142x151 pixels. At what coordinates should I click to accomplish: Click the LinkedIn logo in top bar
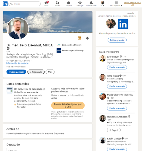tap(5, 4)
